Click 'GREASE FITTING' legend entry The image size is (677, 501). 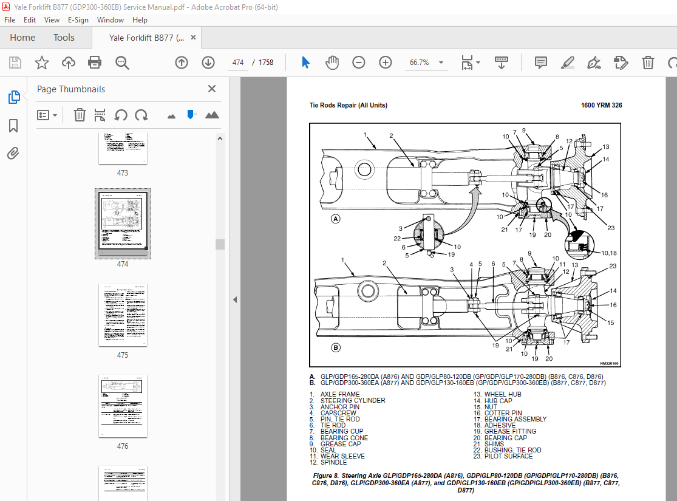click(x=510, y=431)
